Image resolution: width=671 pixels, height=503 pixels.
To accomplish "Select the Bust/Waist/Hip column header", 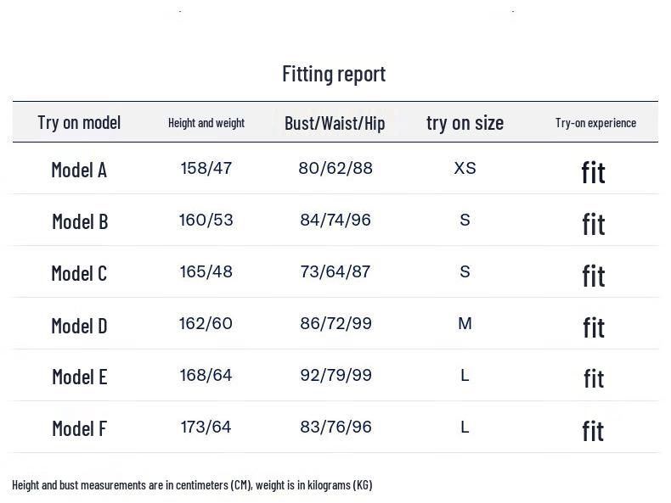I will pos(335,123).
